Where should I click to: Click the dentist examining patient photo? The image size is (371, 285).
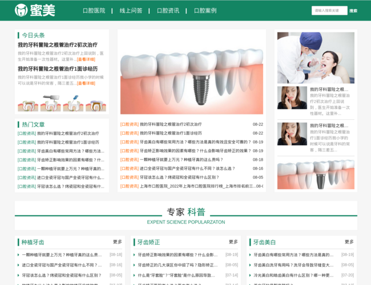tap(316, 58)
